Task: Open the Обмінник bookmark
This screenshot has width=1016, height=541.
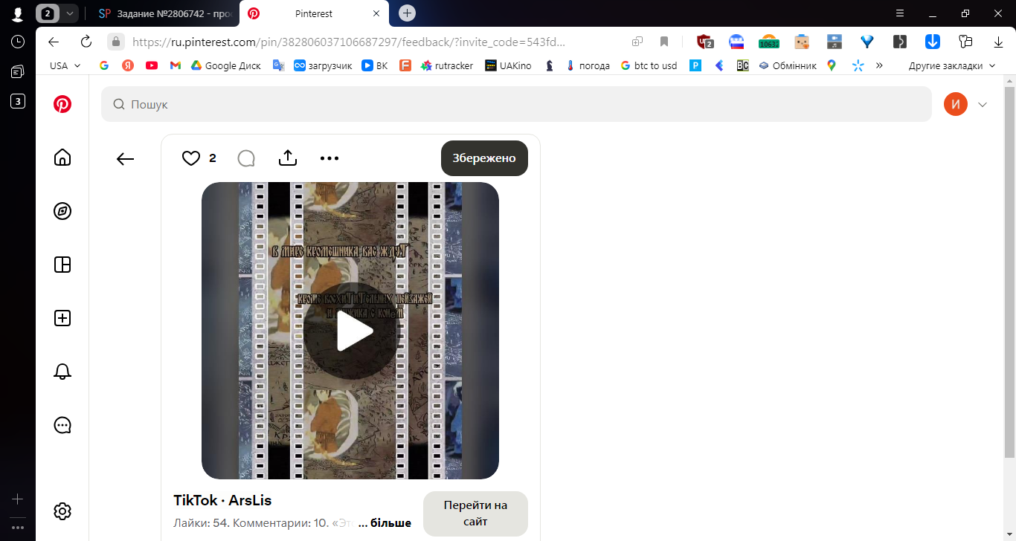Action: coord(788,65)
